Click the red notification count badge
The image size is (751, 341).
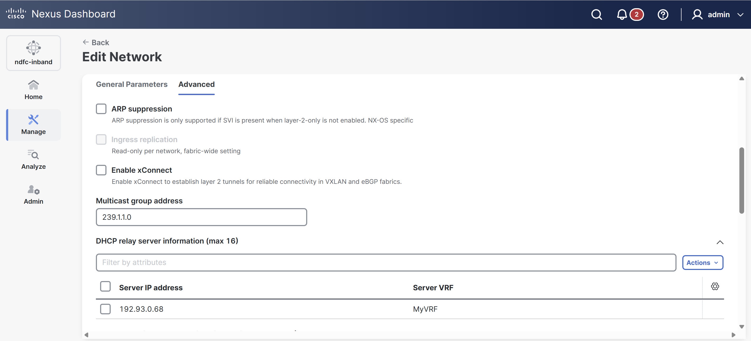click(x=636, y=14)
